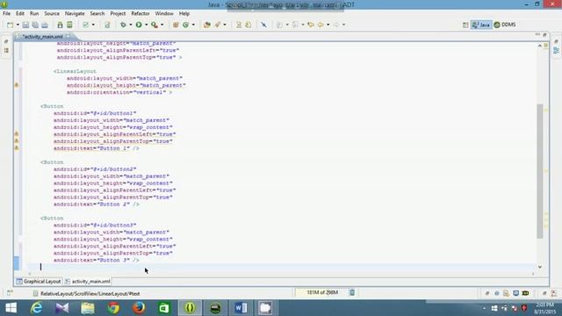The height and width of the screenshot is (316, 562).
Task: Open the File menu
Action: (x=6, y=14)
